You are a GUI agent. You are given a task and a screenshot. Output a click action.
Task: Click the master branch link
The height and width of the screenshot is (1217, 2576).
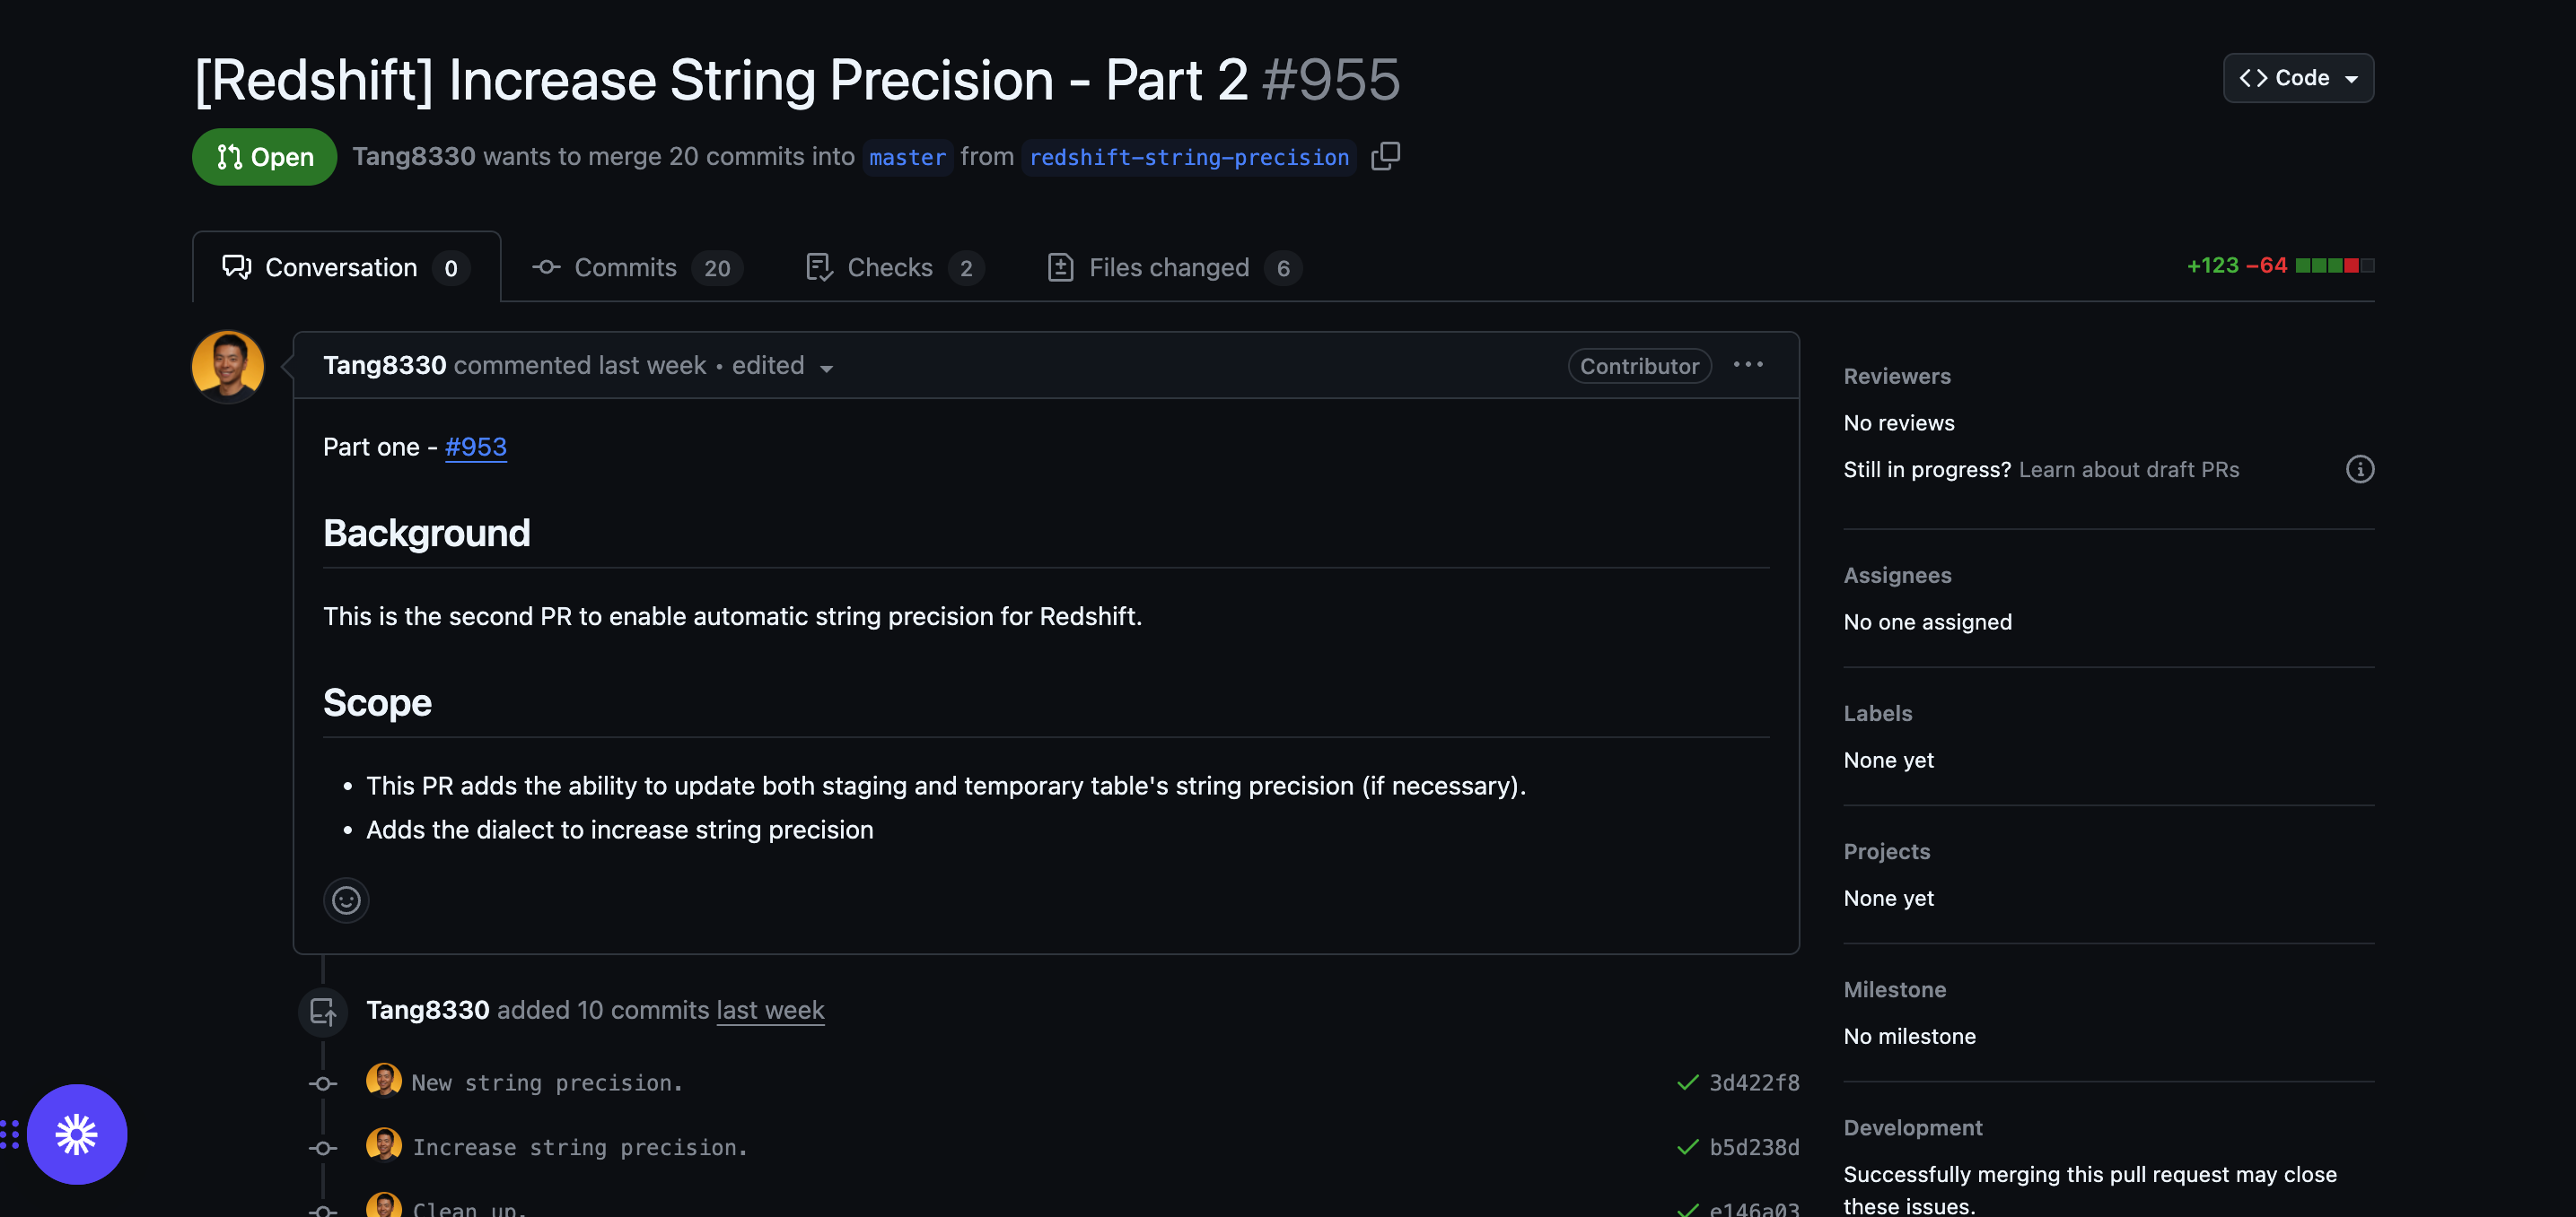(x=907, y=157)
